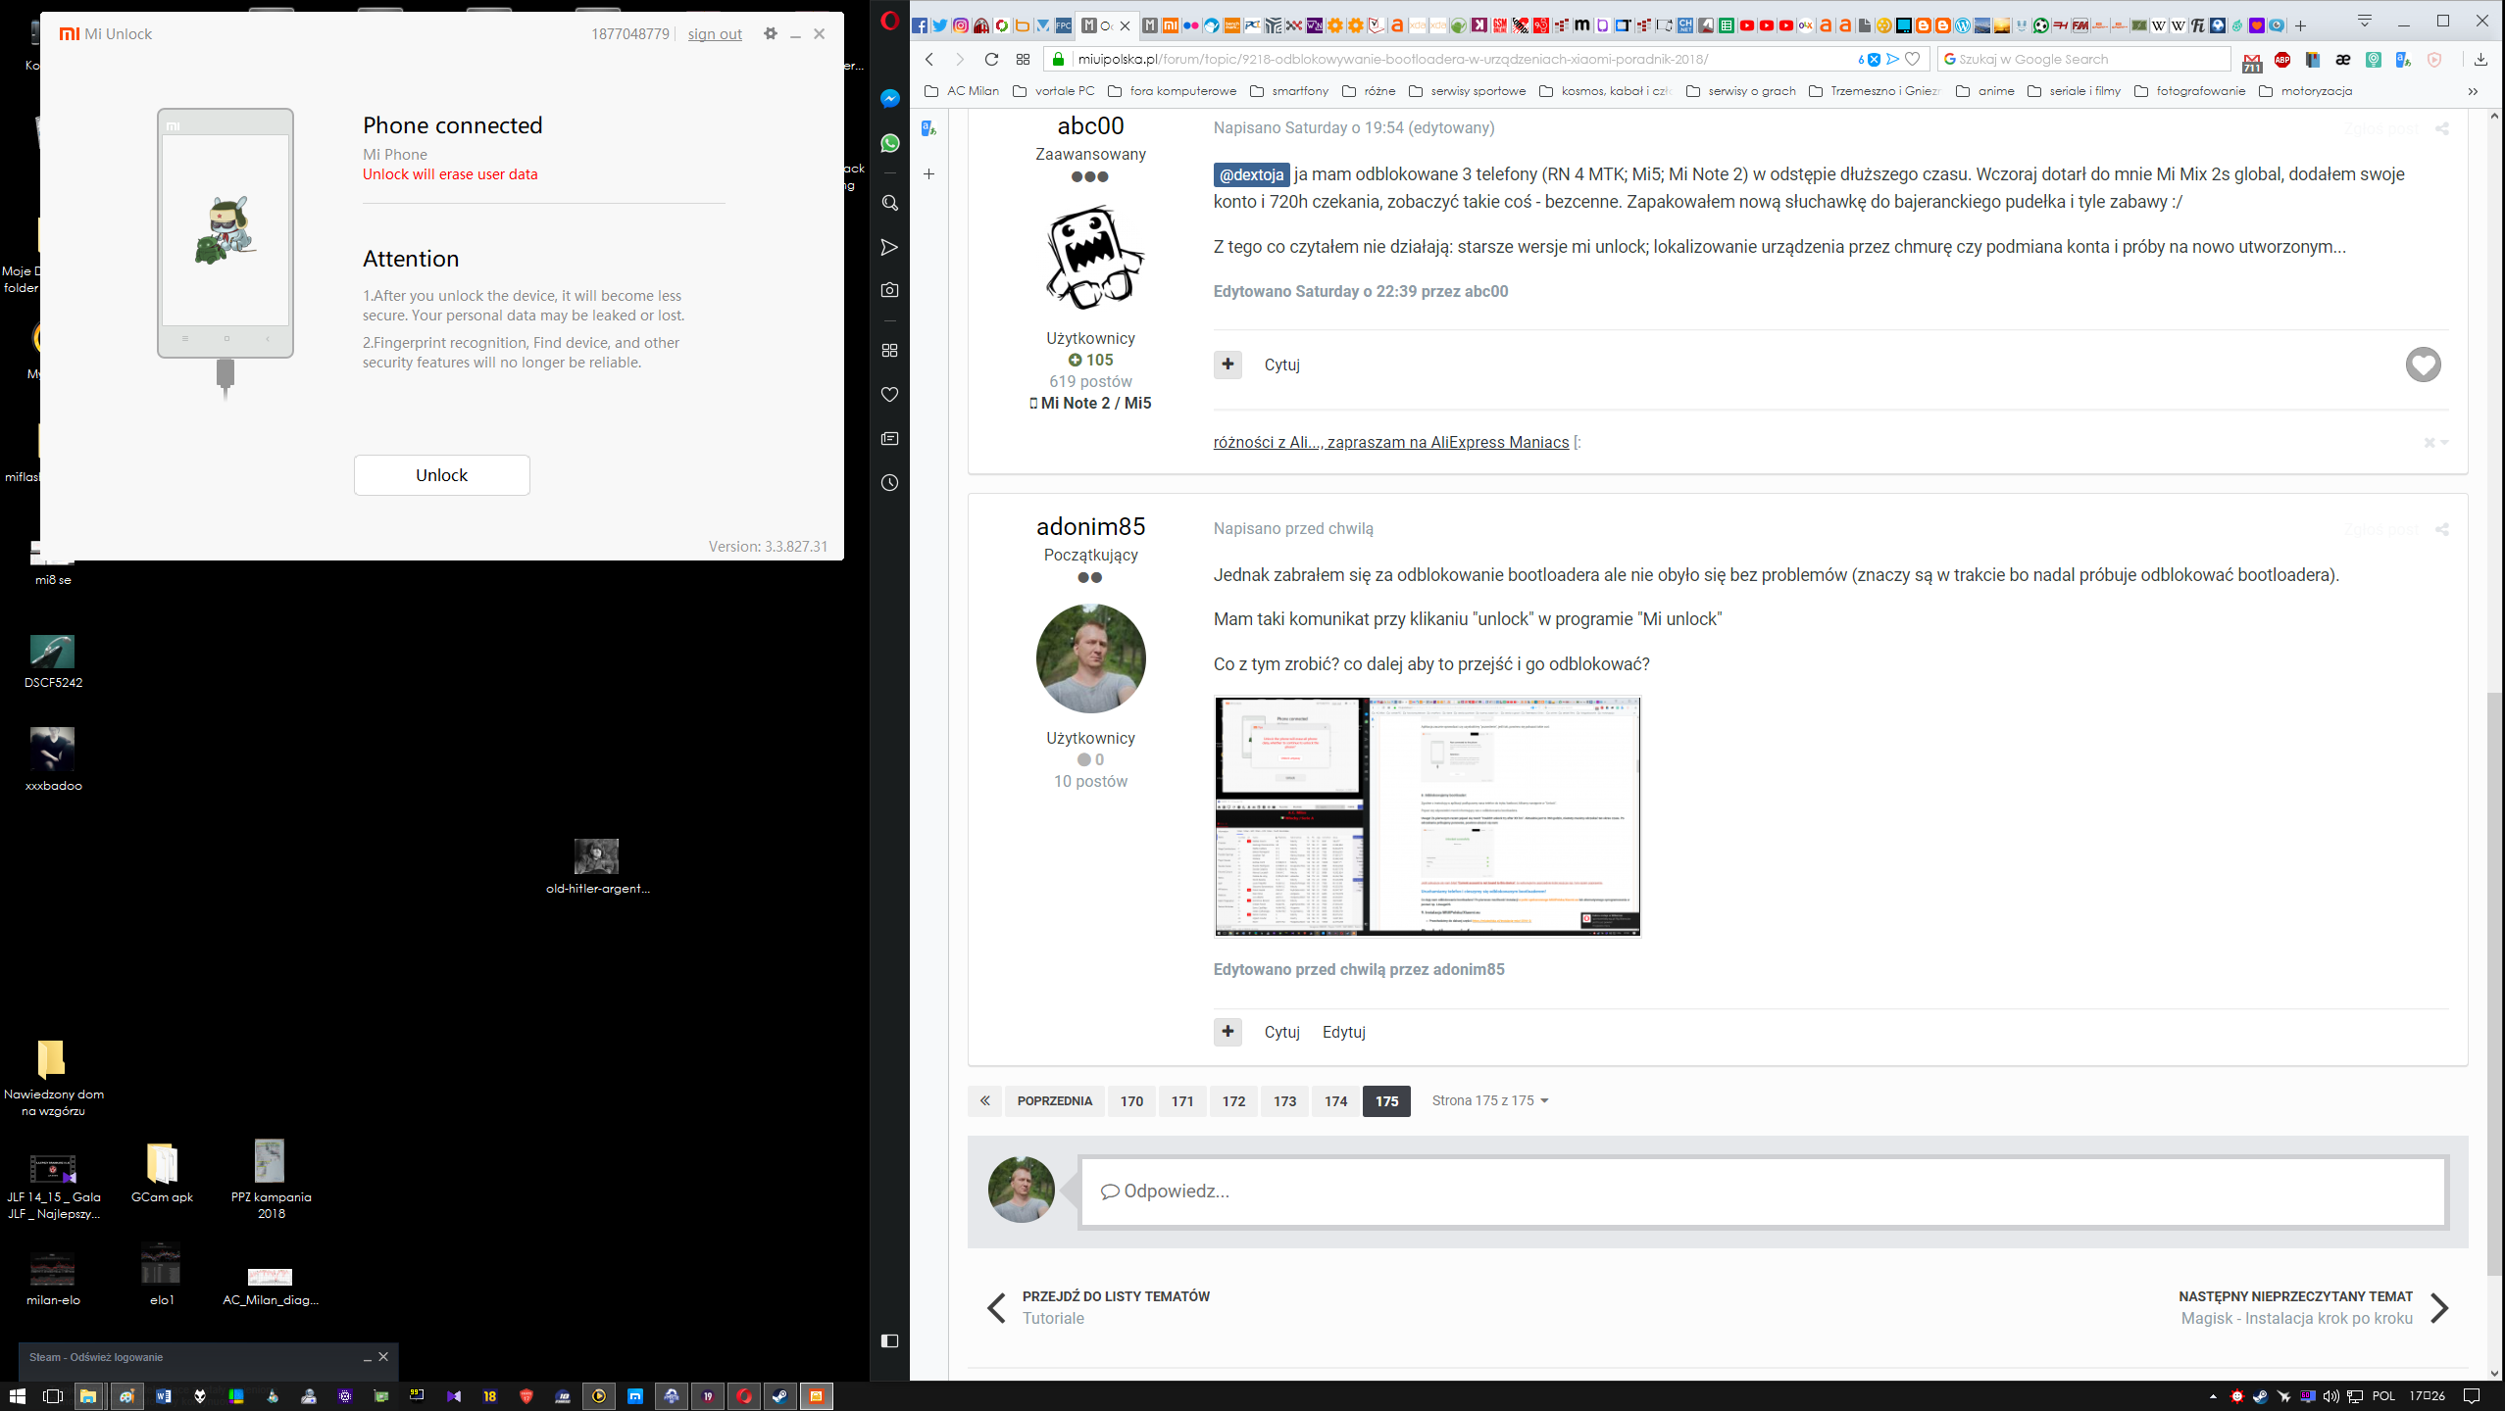Viewport: 2505px width, 1411px height.
Task: Expand 'Strona 175 z 175' page dropdown
Action: [x=1489, y=1100]
